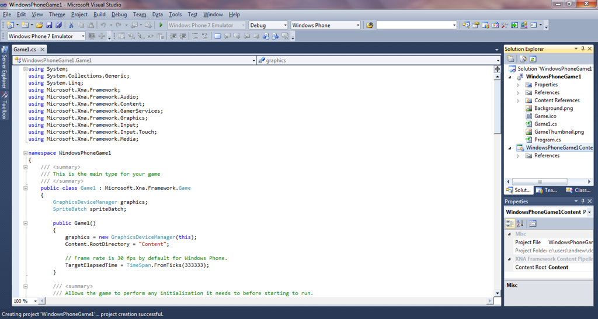Image resolution: width=598 pixels, height=319 pixels.
Task: Open the editor zoom 100 % dropdown
Action: 34,301
